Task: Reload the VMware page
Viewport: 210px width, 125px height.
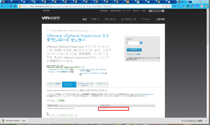Action: coord(11,6)
